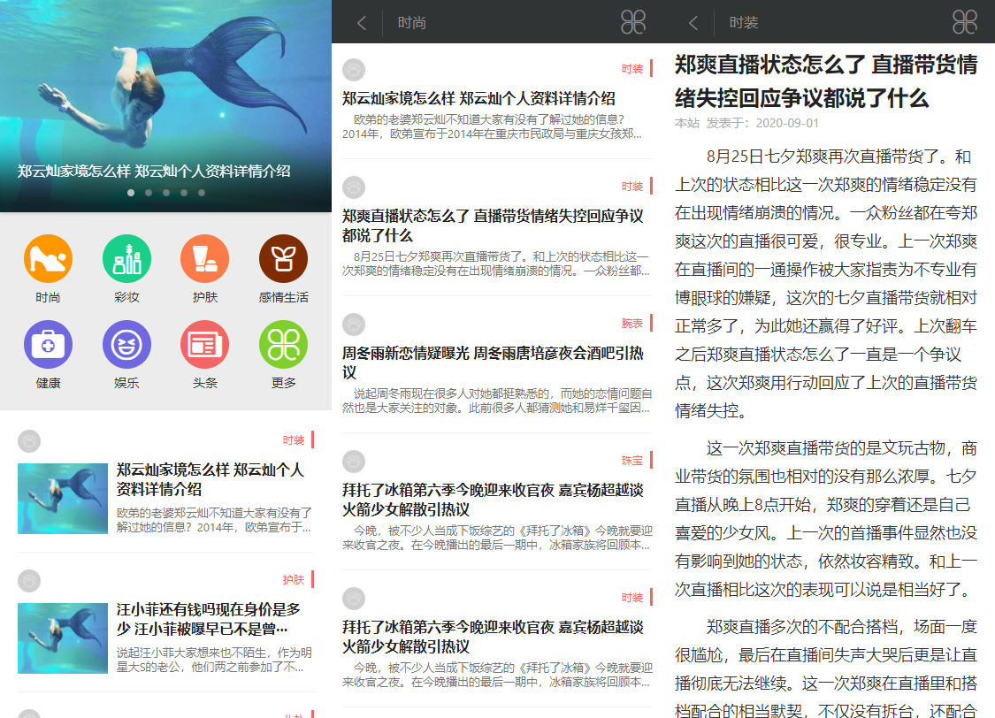Image resolution: width=995 pixels, height=718 pixels.
Task: Tap avatar above 郑云灿 article in 时尚 list
Action: (354, 70)
